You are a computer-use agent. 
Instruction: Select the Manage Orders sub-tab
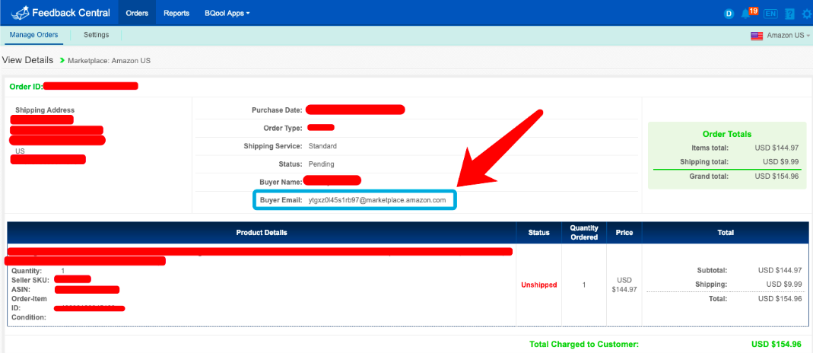pos(33,35)
